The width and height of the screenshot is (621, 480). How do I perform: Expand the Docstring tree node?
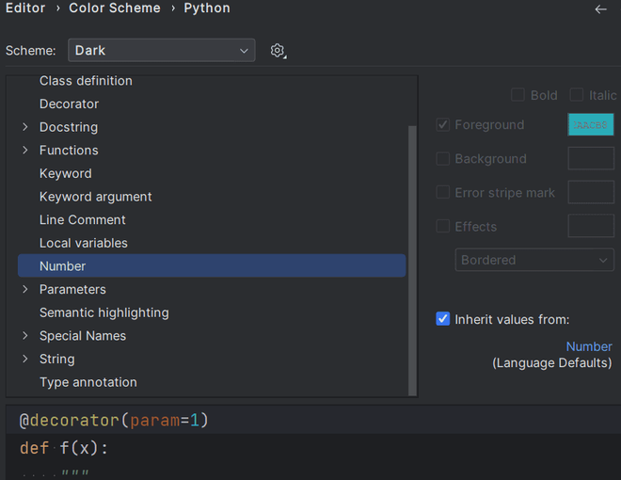pyautogui.click(x=25, y=127)
